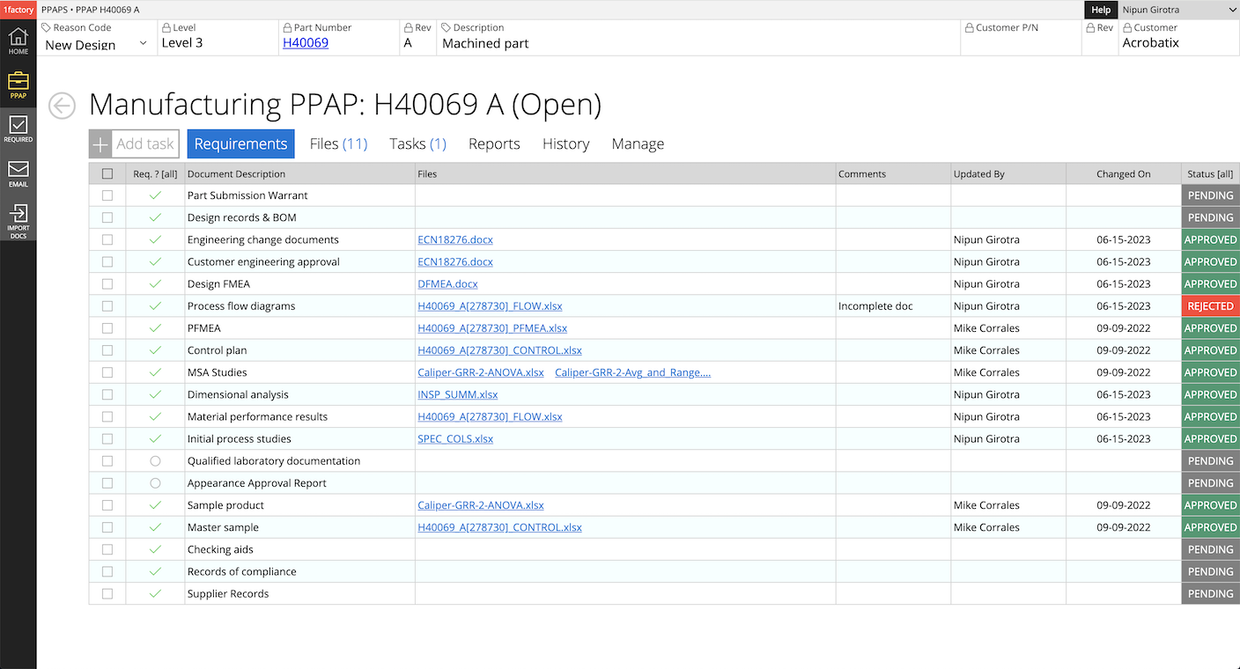
Task: Open INSP_SUMM.xlsx file link
Action: [x=457, y=394]
